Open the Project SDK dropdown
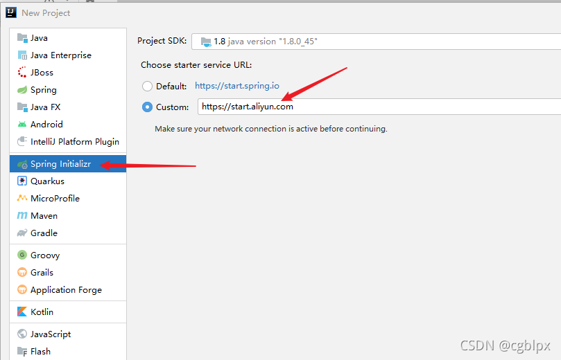Image resolution: width=561 pixels, height=360 pixels. [376, 42]
